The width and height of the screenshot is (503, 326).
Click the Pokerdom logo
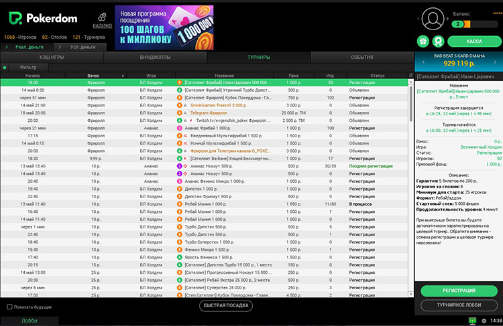(43, 18)
